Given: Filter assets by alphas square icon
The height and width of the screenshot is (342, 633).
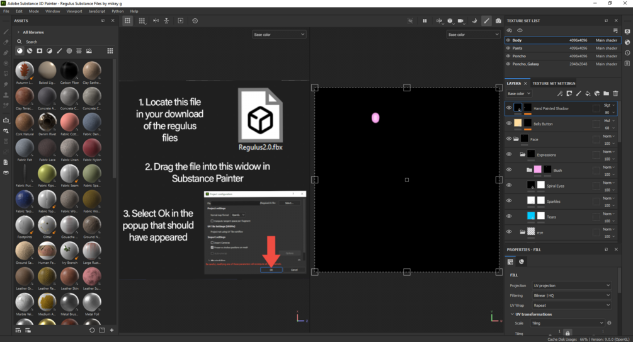Looking at the screenshot, I should (40, 51).
